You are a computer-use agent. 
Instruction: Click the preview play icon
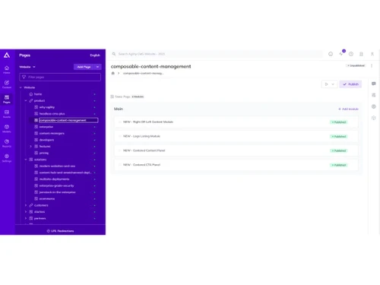coord(327,84)
